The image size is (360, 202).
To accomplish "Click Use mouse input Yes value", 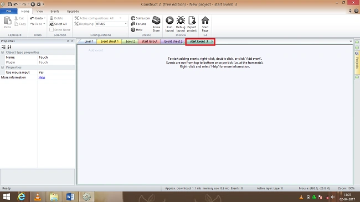I will point(56,72).
